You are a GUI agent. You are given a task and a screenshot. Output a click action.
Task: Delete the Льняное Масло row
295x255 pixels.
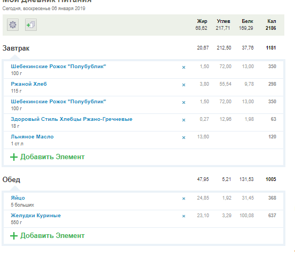click(x=184, y=138)
